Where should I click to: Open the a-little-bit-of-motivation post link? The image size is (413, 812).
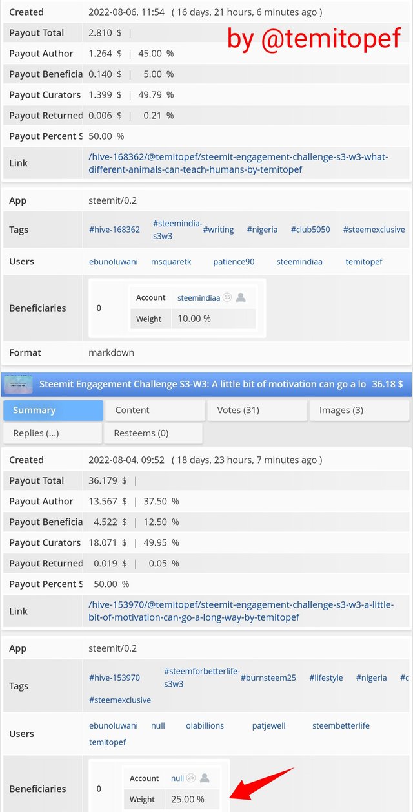tap(241, 611)
